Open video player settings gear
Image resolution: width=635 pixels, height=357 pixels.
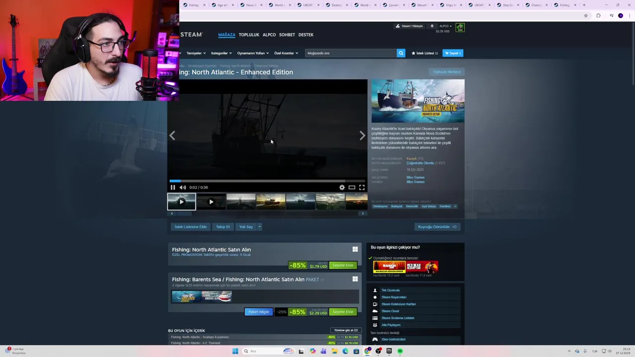click(x=342, y=187)
